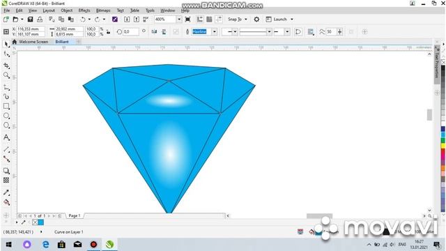Screen dimensions: 446x251
Task: Select the Polygon tool
Action: click(6, 125)
